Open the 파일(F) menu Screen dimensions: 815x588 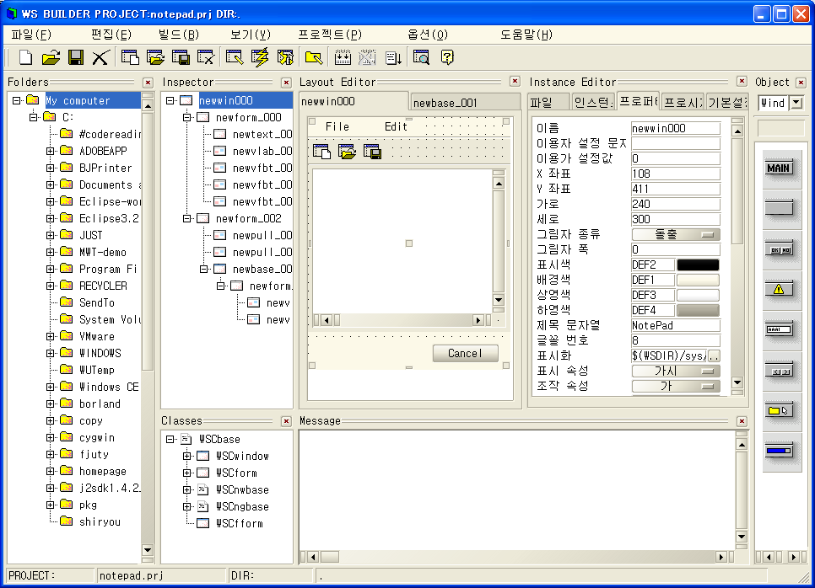[x=31, y=35]
